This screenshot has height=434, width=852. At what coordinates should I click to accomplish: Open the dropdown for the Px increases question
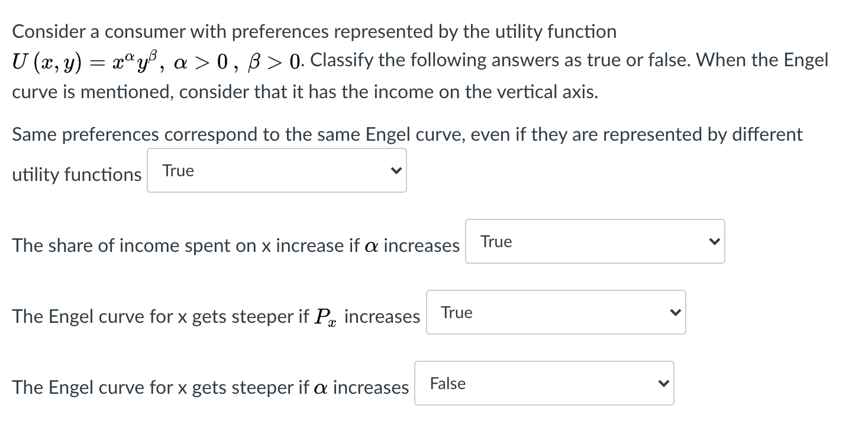[555, 312]
